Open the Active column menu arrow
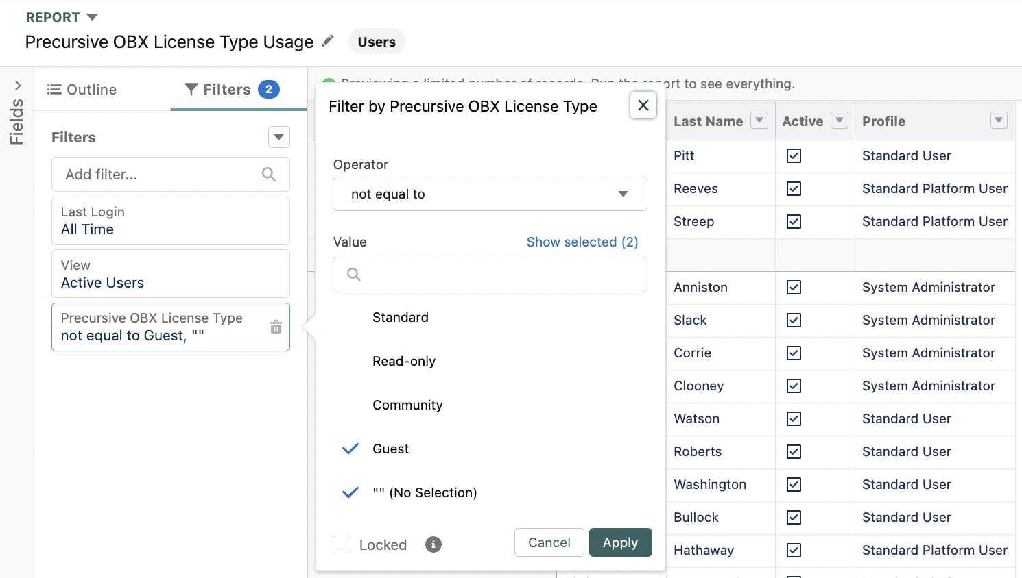 click(x=840, y=121)
